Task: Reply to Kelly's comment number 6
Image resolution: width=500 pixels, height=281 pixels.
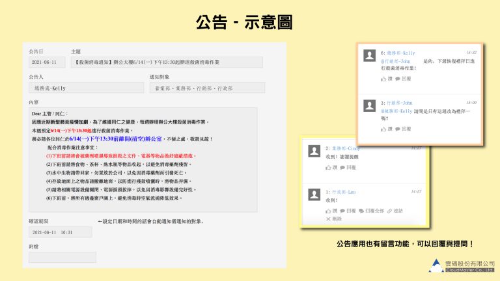Action: [403, 79]
